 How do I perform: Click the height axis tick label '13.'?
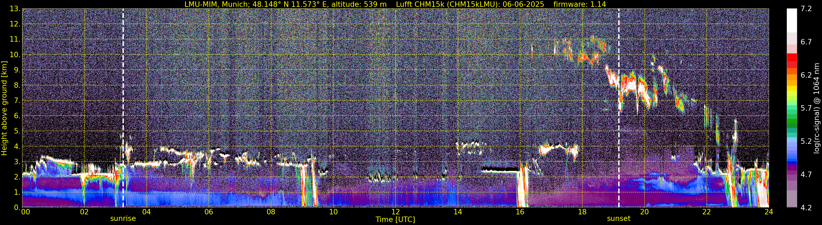point(15,9)
